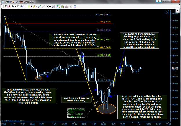
Task: Click the chart style bars icon
Action: 29,6
